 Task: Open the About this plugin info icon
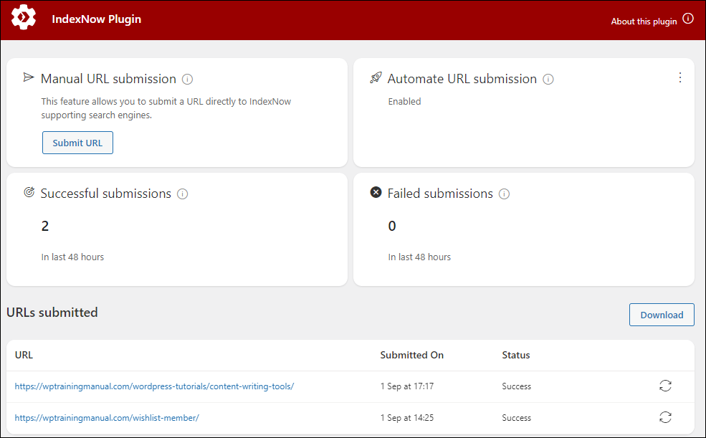tap(687, 19)
